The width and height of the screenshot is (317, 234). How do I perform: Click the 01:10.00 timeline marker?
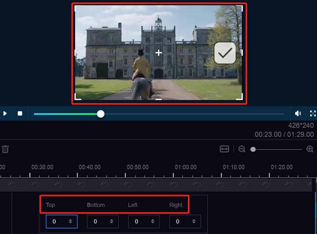point(234,167)
